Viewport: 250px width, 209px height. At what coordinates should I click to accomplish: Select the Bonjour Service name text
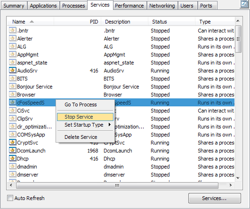tap(35, 87)
